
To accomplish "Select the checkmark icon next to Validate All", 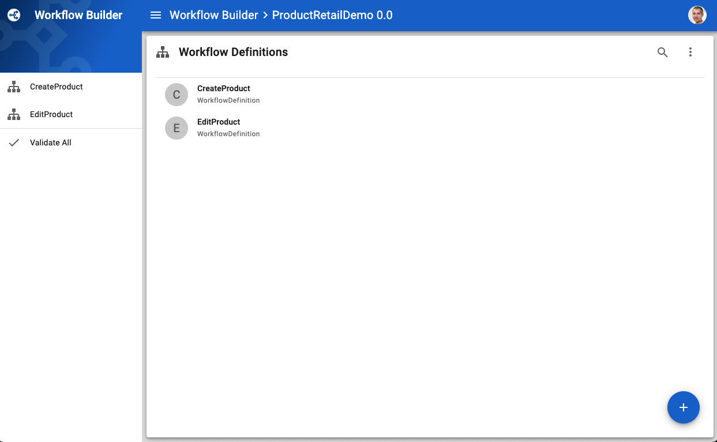I will point(14,142).
